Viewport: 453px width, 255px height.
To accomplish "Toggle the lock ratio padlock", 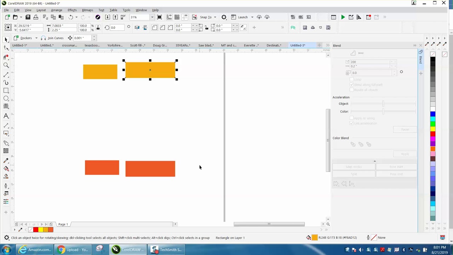I will pos(98,28).
